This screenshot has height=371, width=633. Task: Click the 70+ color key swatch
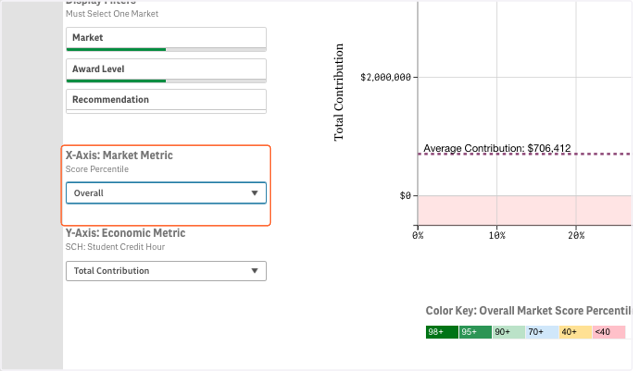pos(542,332)
